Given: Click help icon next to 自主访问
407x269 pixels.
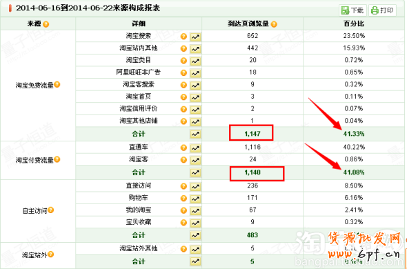Looking at the screenshot, I should [x=51, y=210].
